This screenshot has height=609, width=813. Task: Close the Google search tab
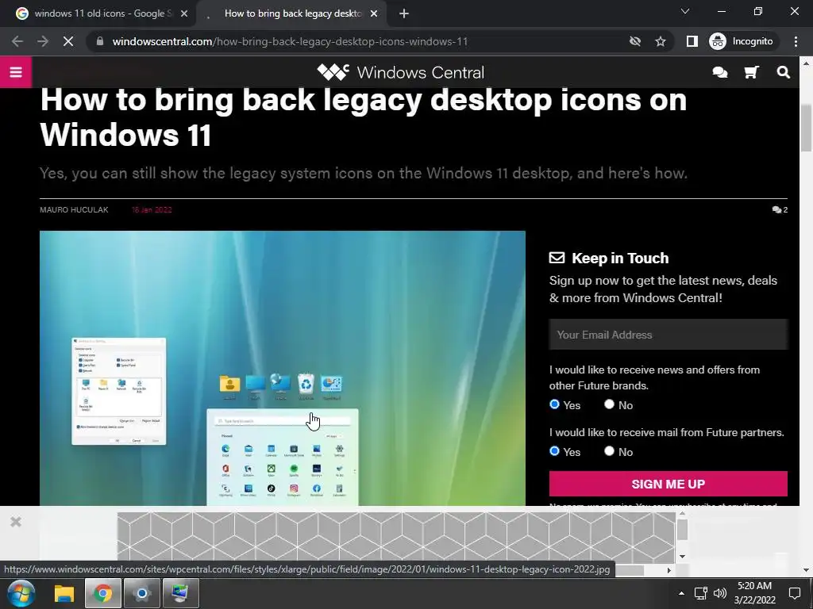coord(184,14)
